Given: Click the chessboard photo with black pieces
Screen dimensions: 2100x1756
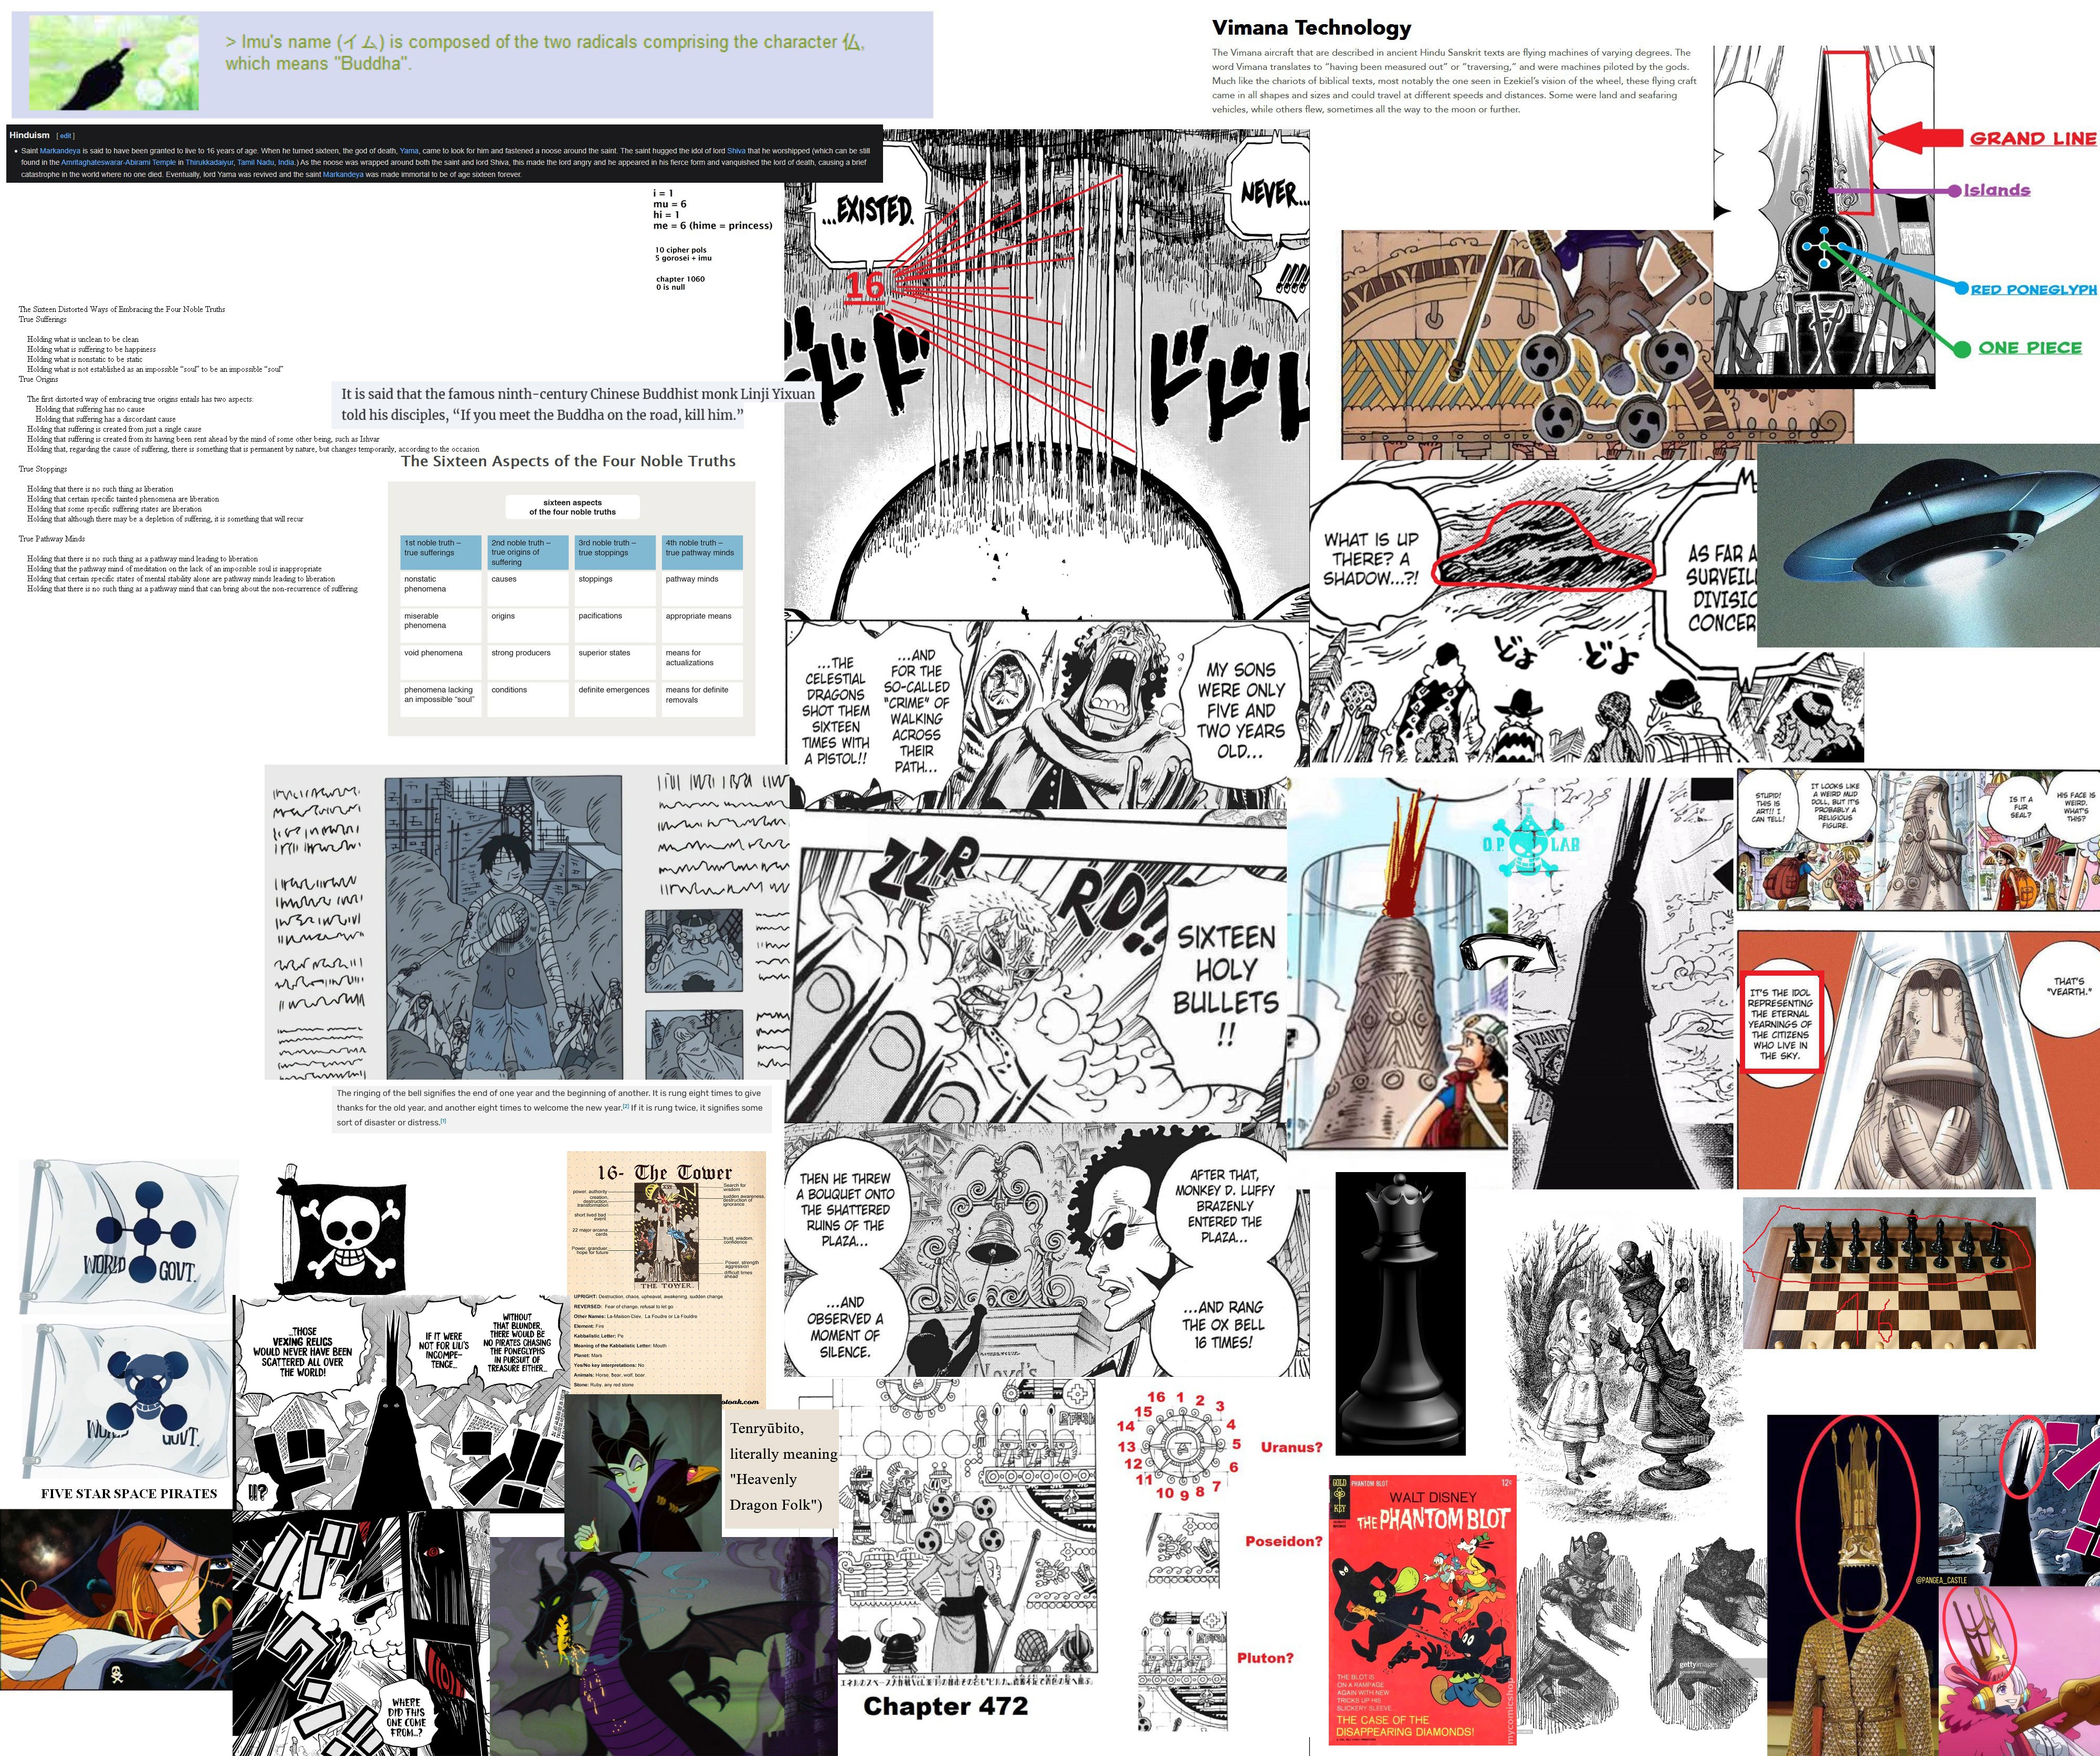Looking at the screenshot, I should click(x=1889, y=1273).
